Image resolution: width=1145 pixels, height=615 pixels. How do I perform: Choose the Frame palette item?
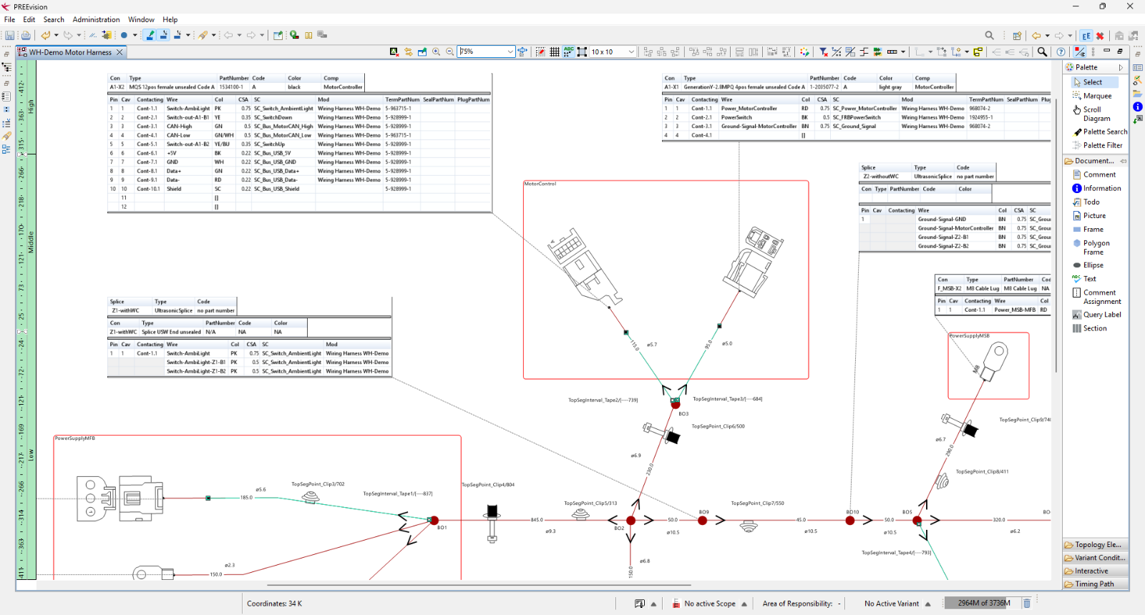point(1088,230)
